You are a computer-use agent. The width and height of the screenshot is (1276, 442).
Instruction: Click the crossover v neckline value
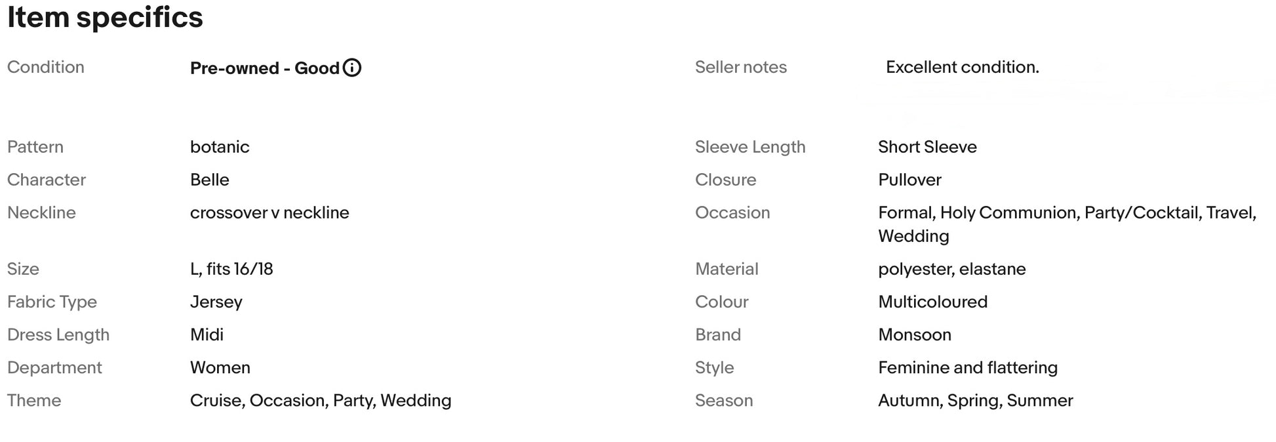point(269,212)
